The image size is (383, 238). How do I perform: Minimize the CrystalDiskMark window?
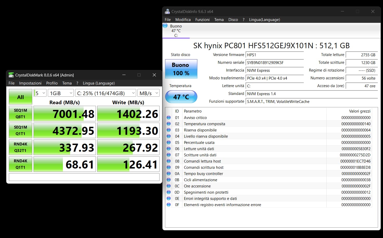click(124, 75)
